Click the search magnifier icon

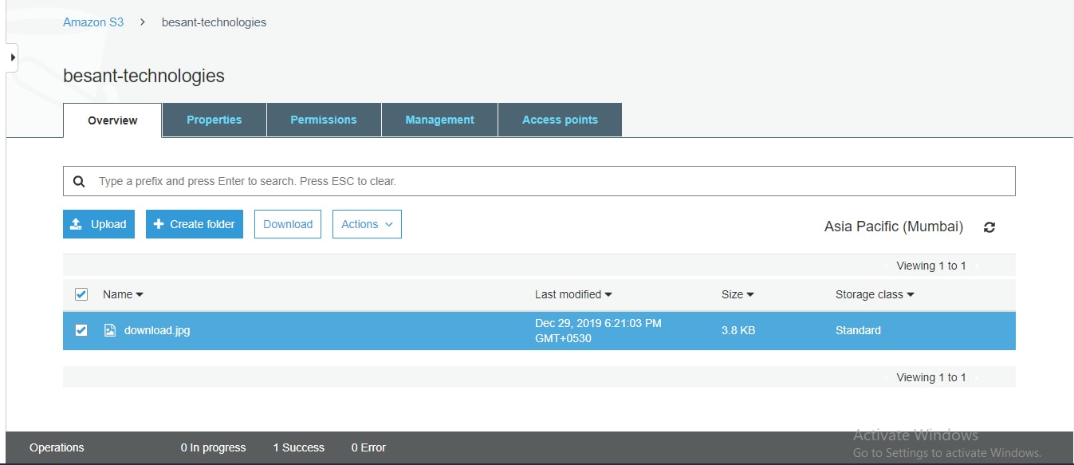(79, 181)
